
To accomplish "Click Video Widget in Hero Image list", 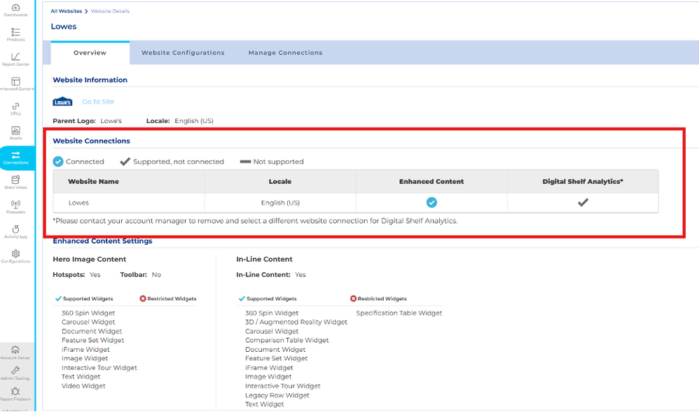I will click(x=83, y=386).
